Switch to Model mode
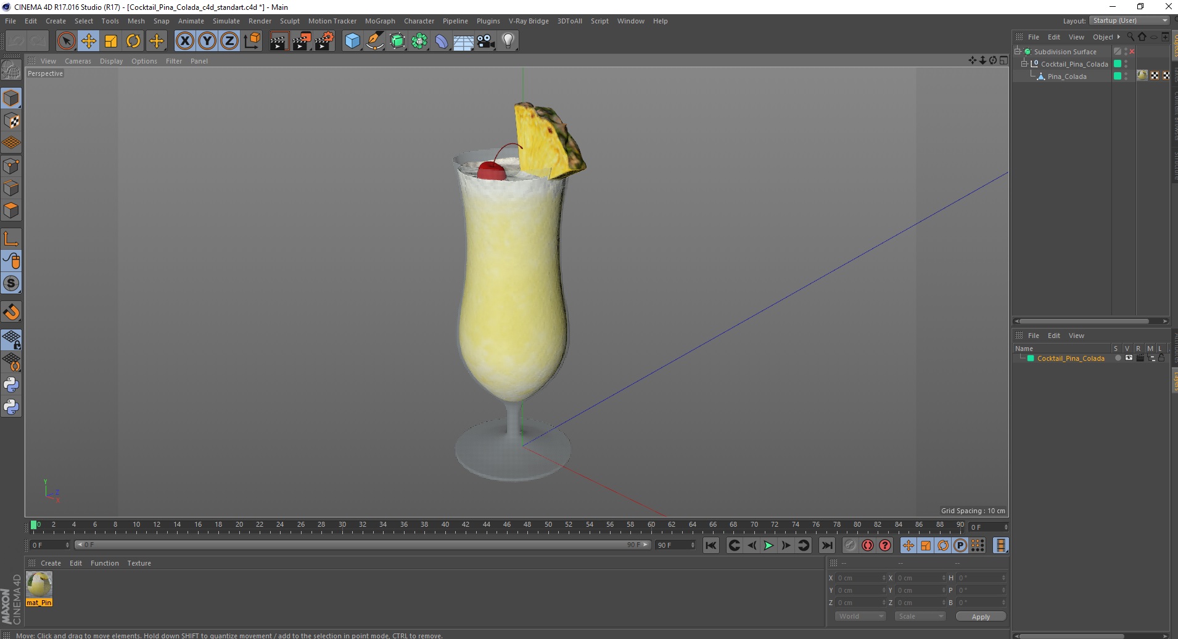 (x=11, y=99)
